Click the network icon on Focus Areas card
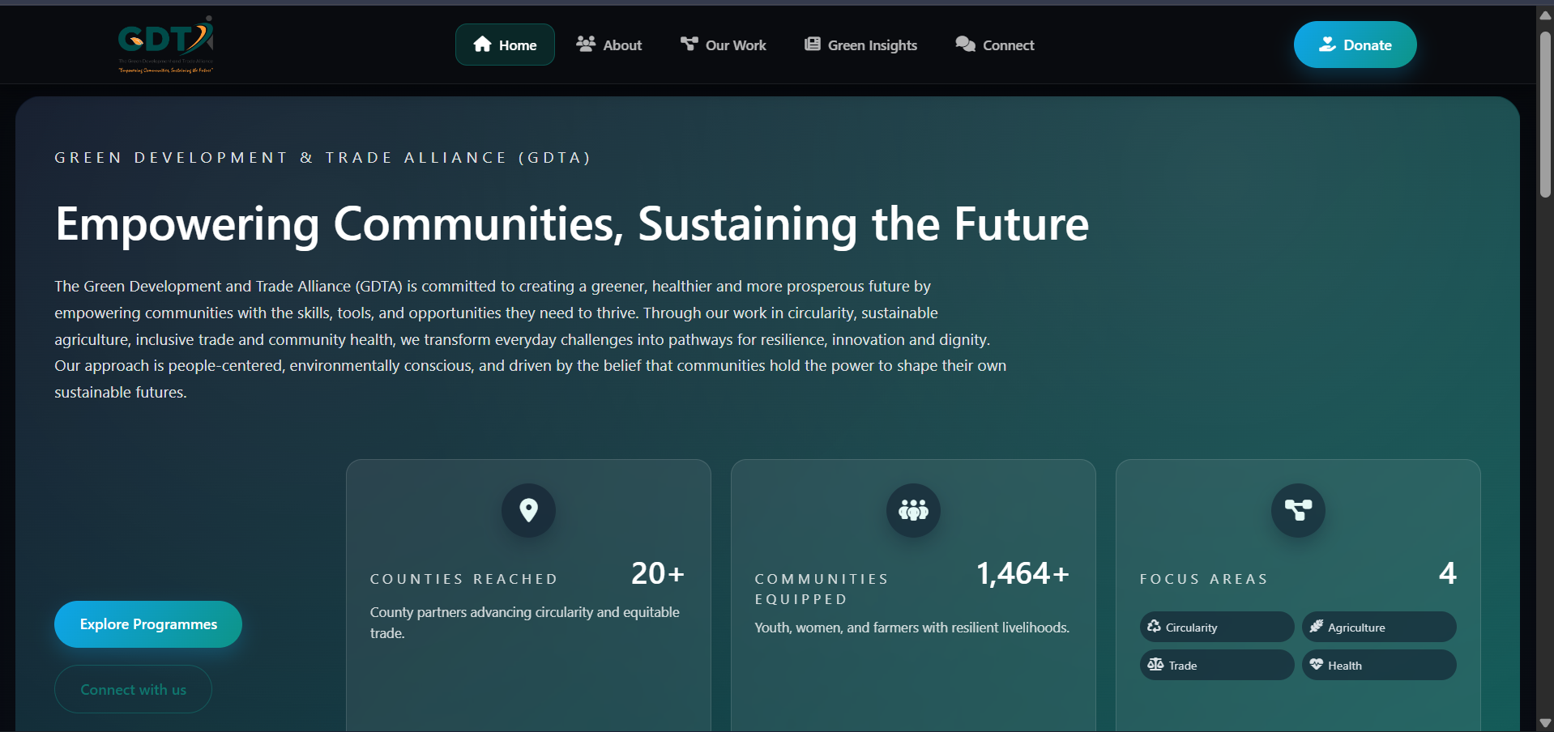This screenshot has width=1554, height=732. pyautogui.click(x=1297, y=510)
